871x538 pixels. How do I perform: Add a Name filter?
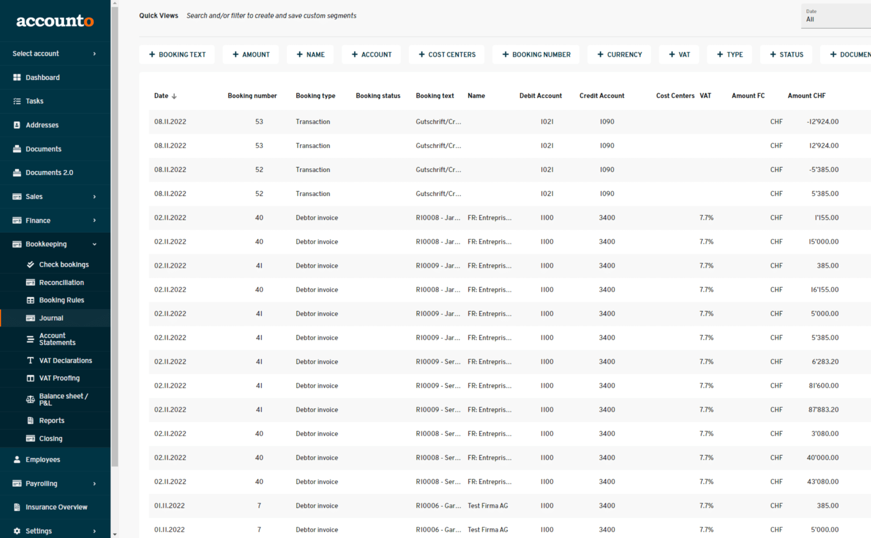310,54
